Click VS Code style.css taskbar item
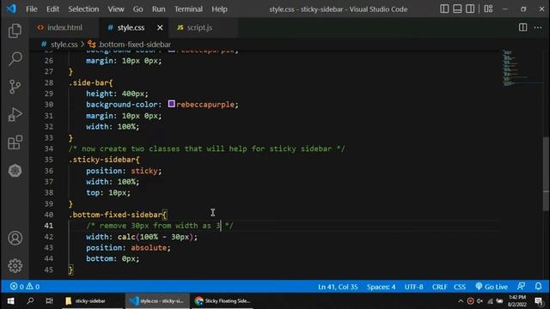 coord(157,301)
